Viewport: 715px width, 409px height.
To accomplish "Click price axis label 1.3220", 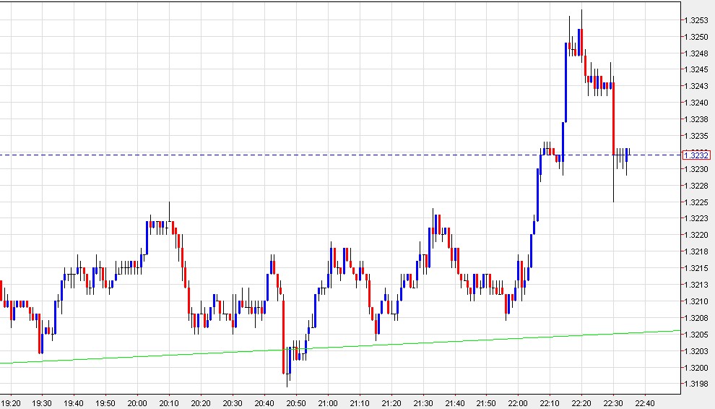I will click(696, 235).
